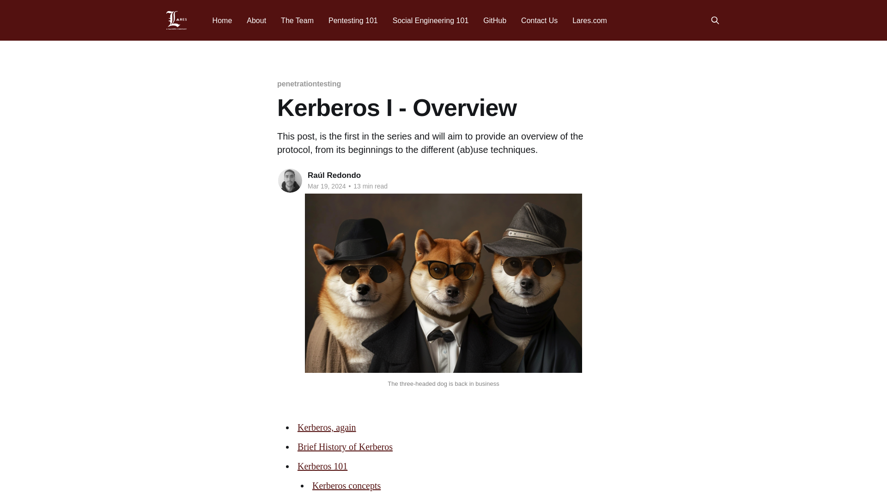Expand the Kerberos 101 section
The width and height of the screenshot is (887, 499).
[x=322, y=466]
